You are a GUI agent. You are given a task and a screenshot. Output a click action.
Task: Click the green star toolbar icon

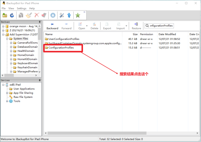(x=78, y=15)
